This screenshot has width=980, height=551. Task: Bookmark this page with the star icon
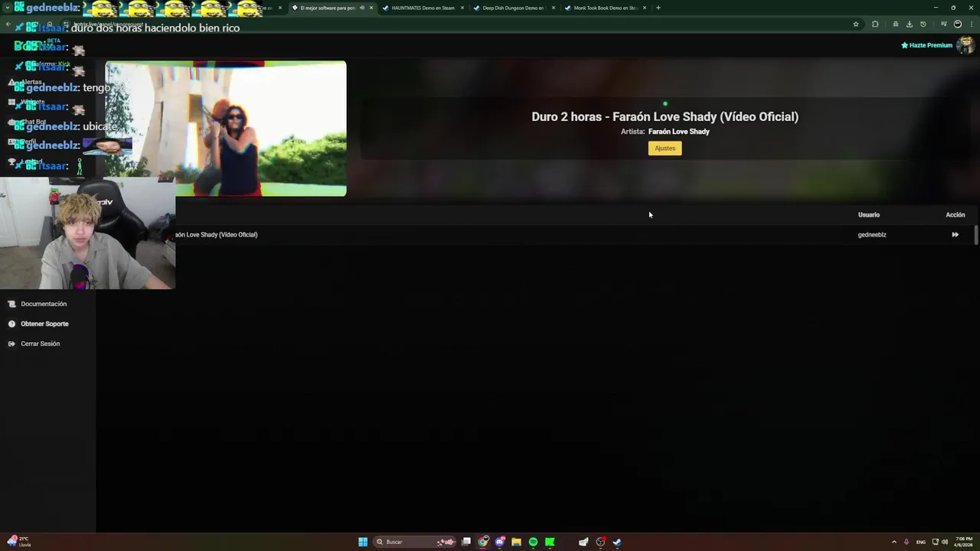tap(856, 24)
